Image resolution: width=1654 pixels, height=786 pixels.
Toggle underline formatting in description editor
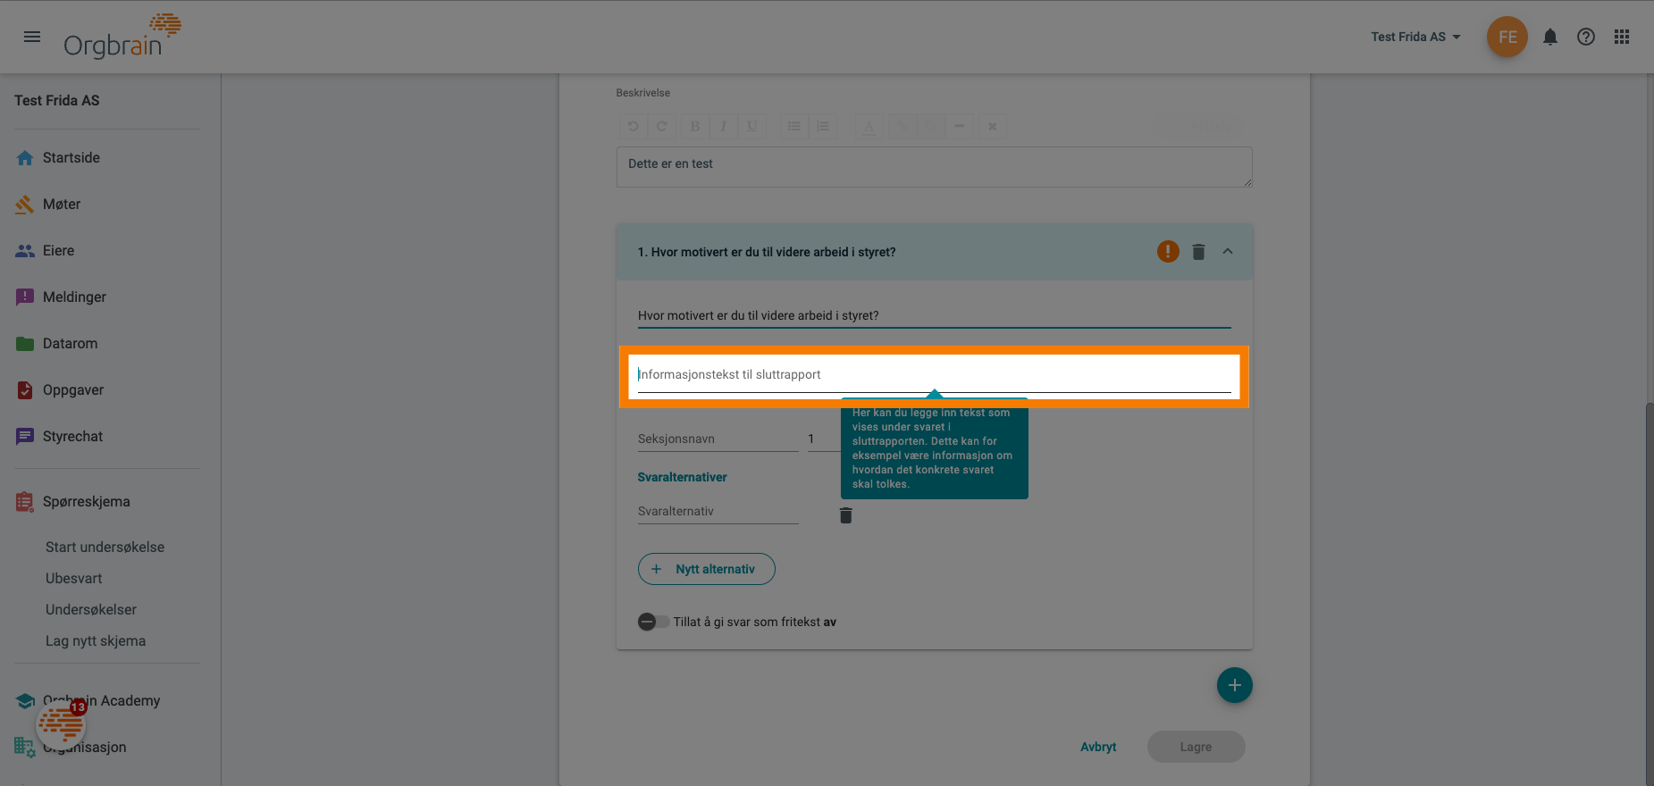752,126
